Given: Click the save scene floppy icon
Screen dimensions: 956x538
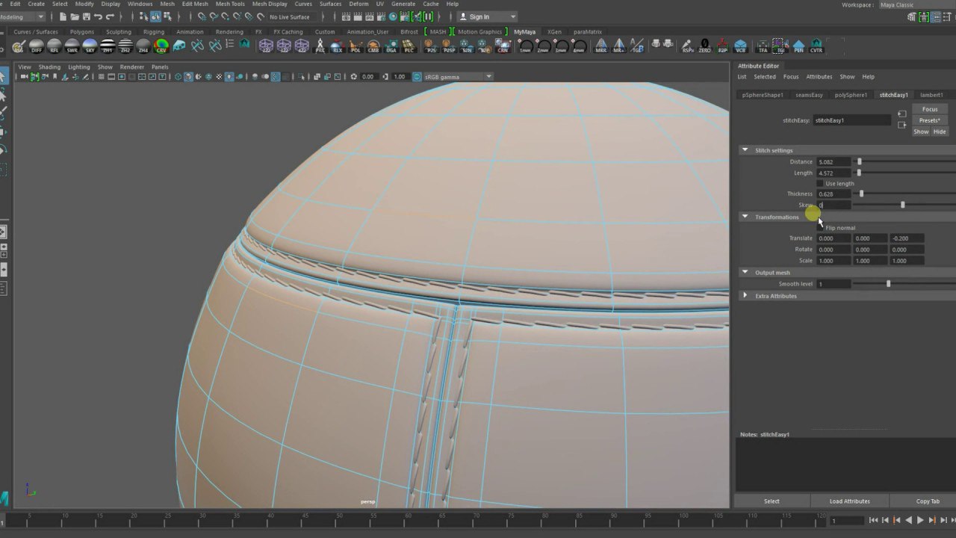Looking at the screenshot, I should [87, 16].
